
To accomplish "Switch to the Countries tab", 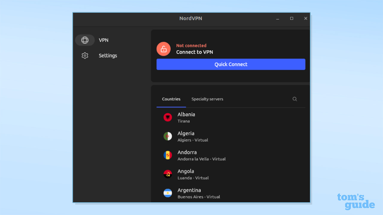I will click(171, 99).
